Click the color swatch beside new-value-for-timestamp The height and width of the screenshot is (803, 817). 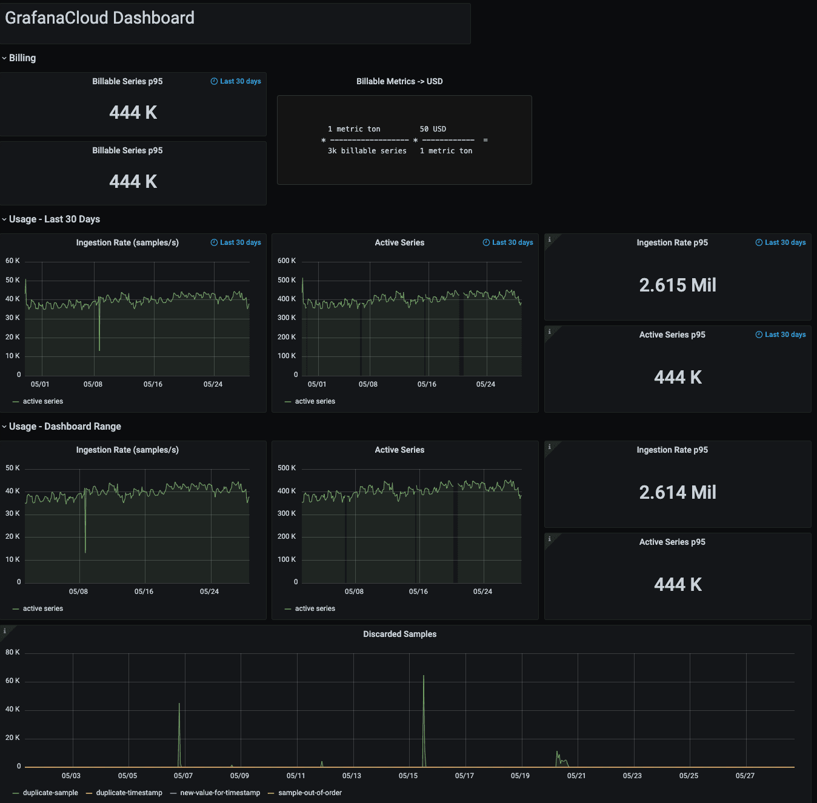pos(173,793)
